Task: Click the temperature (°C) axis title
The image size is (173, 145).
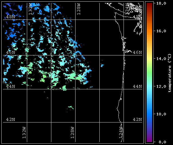Action: (x=170, y=73)
